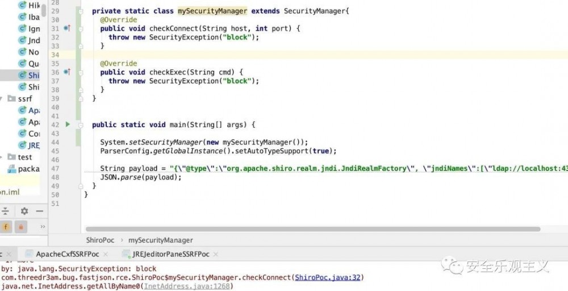Click the collapse all icon left of gear

(x=5, y=211)
